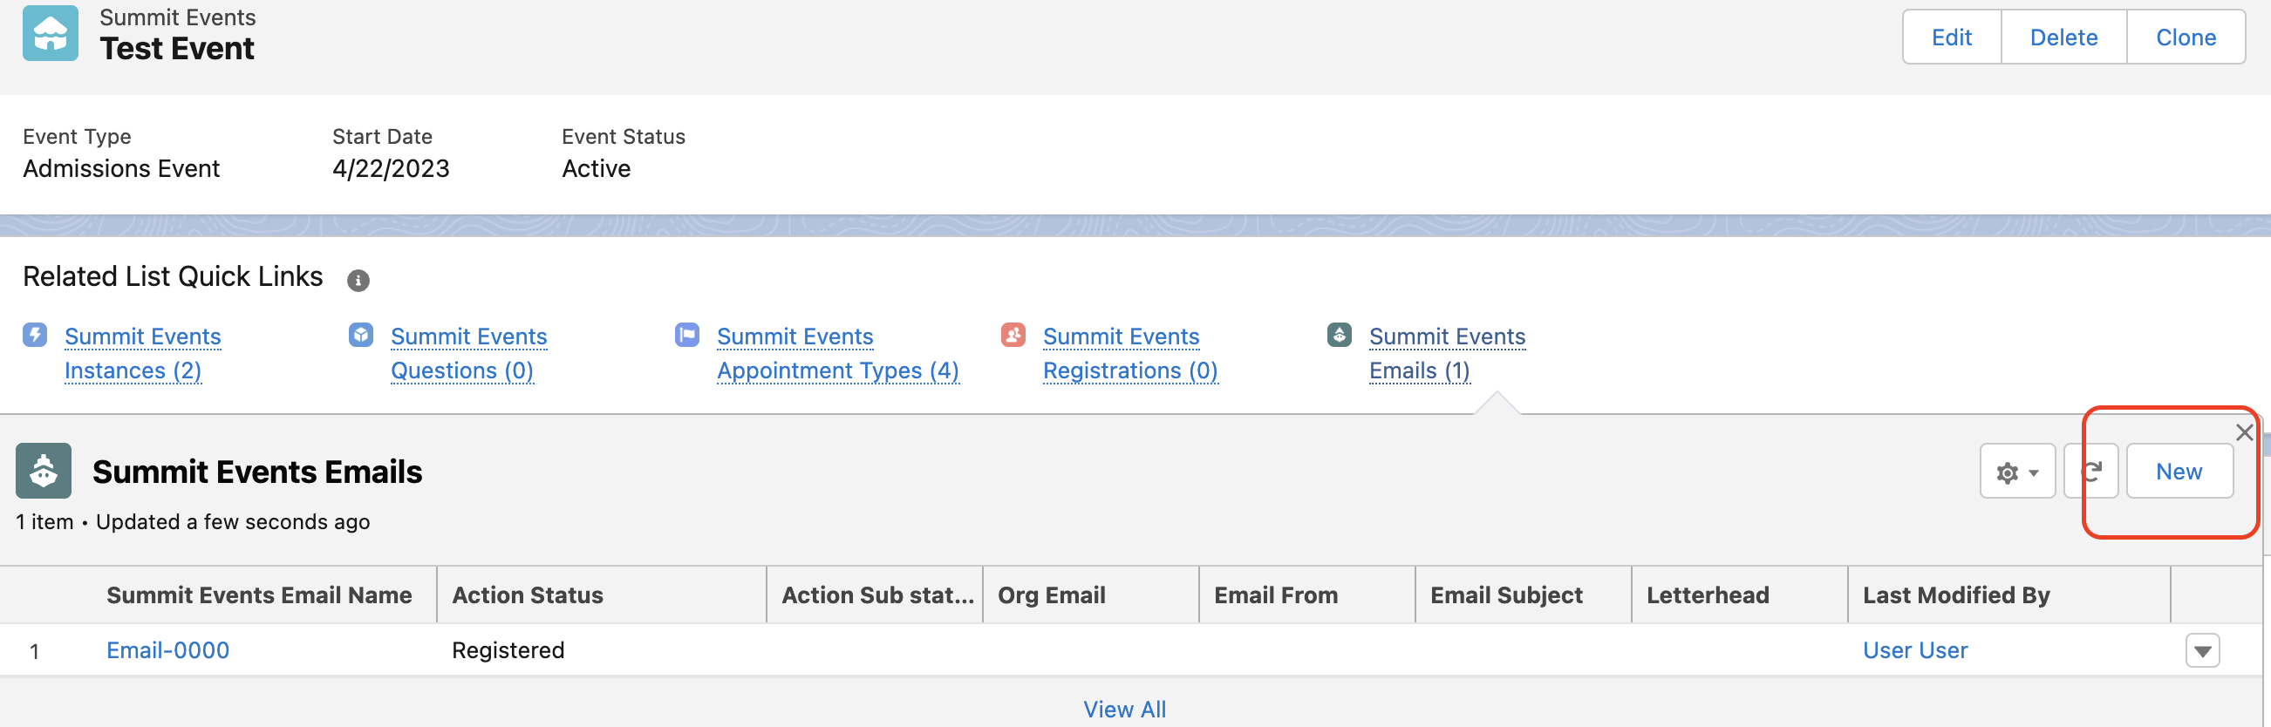
Task: Click the Appointment Types flag icon
Action: point(687,335)
